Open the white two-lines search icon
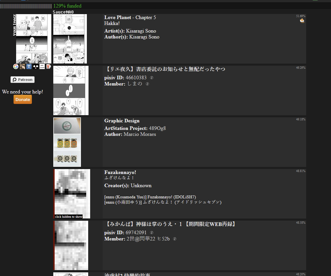331x276 pixels. coord(42,66)
